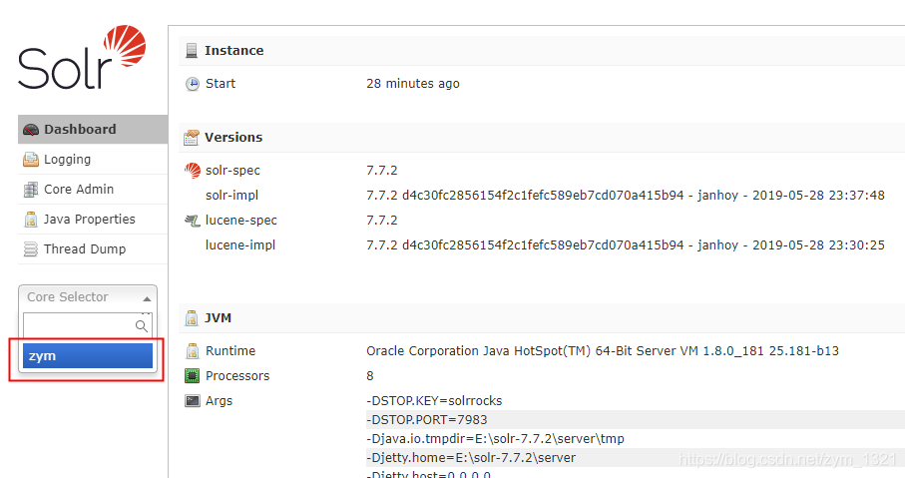Click the Runtime jar icon
The height and width of the screenshot is (478, 905).
pos(193,351)
